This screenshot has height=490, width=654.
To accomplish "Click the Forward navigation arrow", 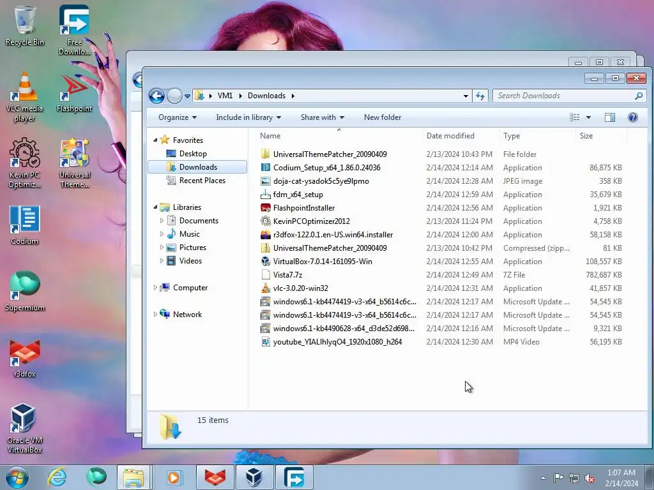I will (174, 96).
